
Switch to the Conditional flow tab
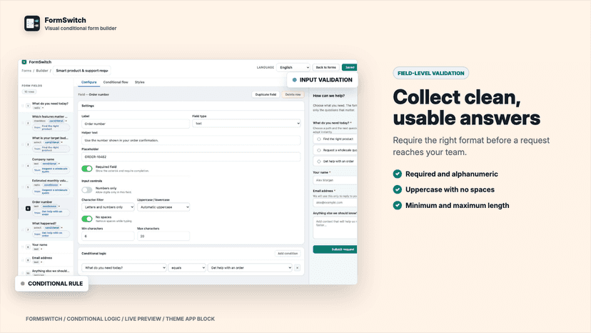tap(116, 82)
